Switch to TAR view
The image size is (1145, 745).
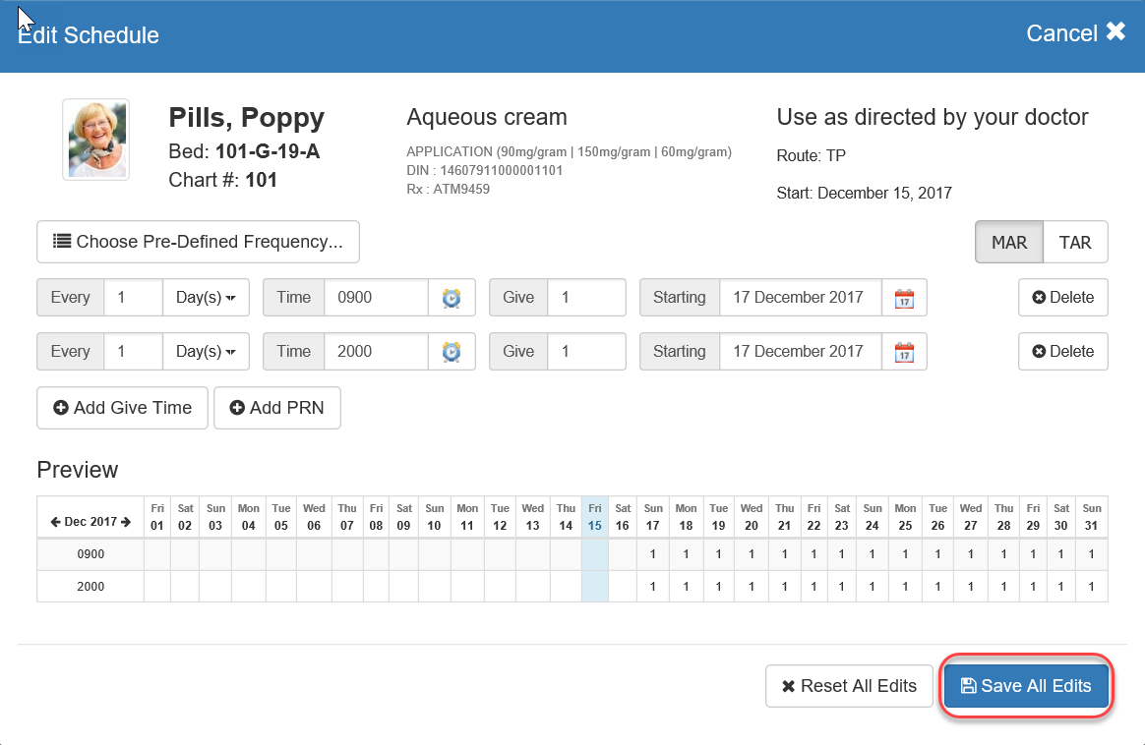[1075, 243]
